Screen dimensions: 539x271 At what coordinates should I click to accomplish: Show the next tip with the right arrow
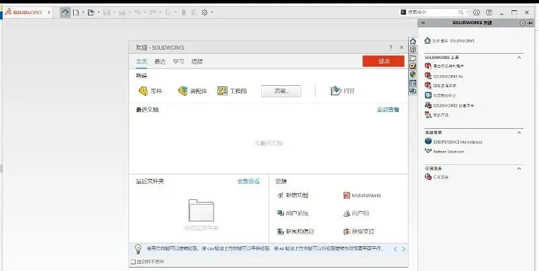(x=403, y=249)
